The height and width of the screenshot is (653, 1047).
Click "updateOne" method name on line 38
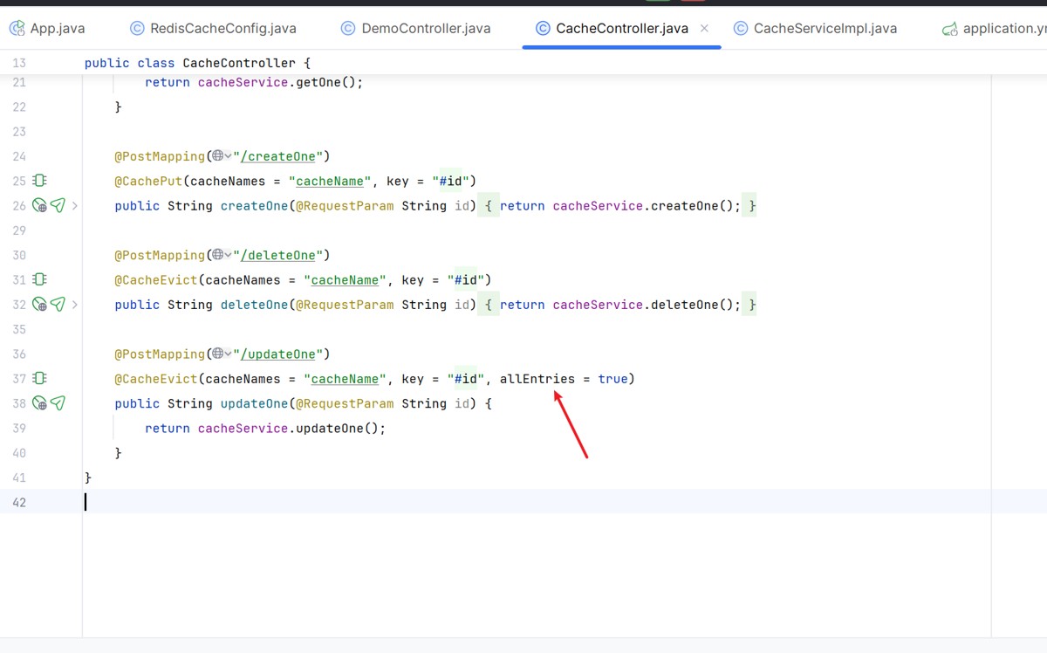pyautogui.click(x=254, y=403)
